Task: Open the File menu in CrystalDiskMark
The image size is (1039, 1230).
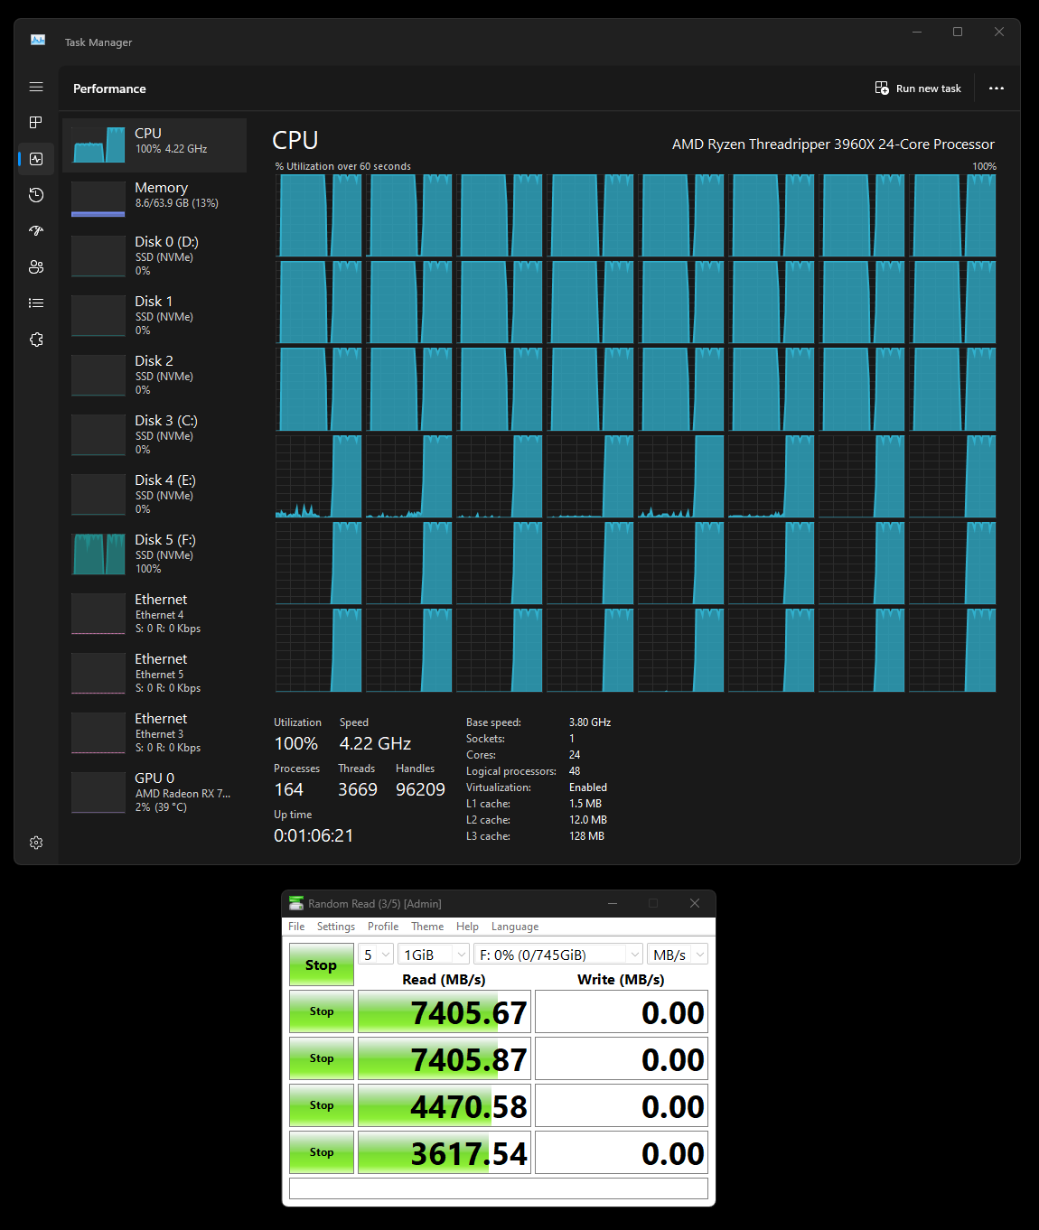Action: point(296,927)
